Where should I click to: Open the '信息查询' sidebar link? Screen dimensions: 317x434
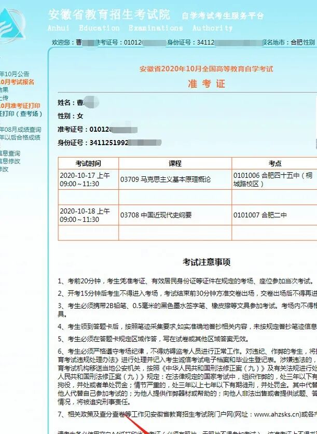(10, 153)
